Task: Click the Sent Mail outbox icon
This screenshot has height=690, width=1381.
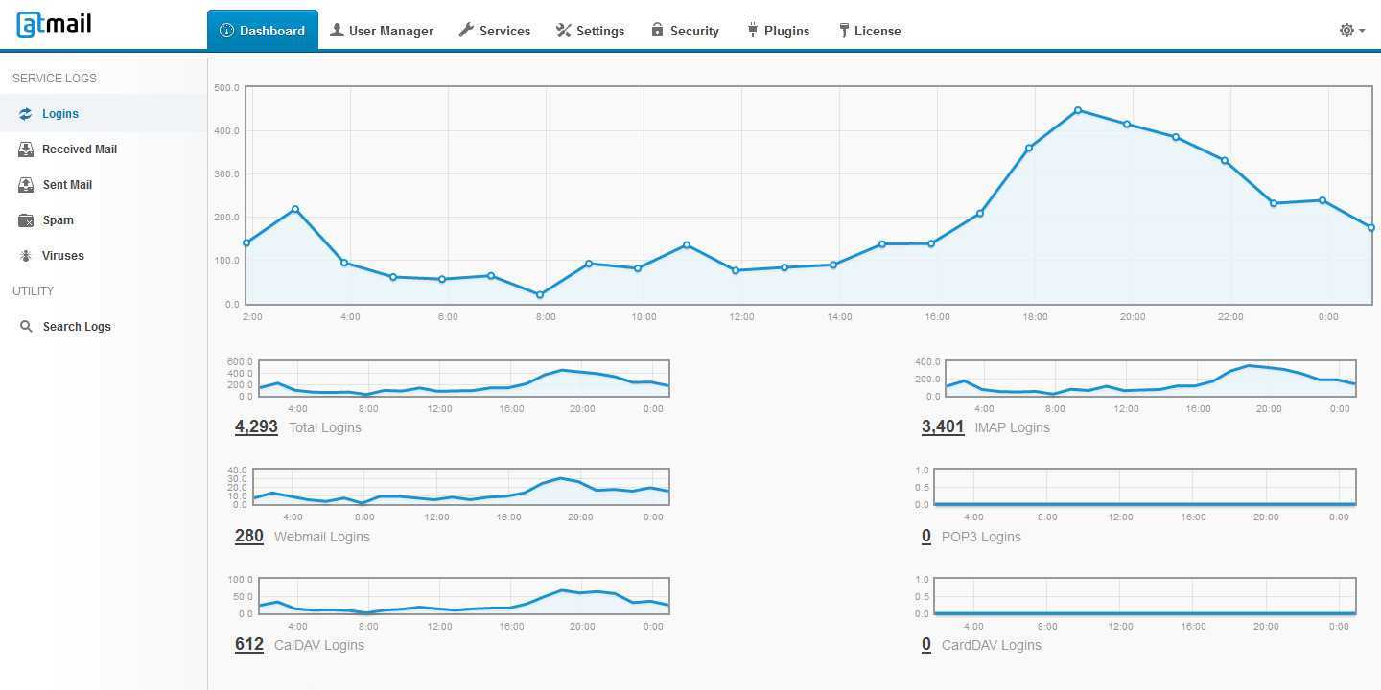Action: [26, 185]
